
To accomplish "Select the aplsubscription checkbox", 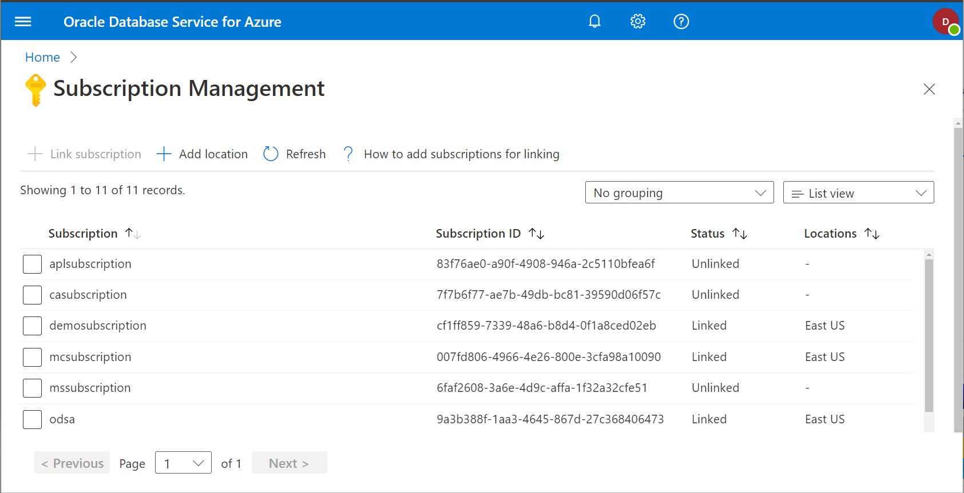I will tap(32, 264).
